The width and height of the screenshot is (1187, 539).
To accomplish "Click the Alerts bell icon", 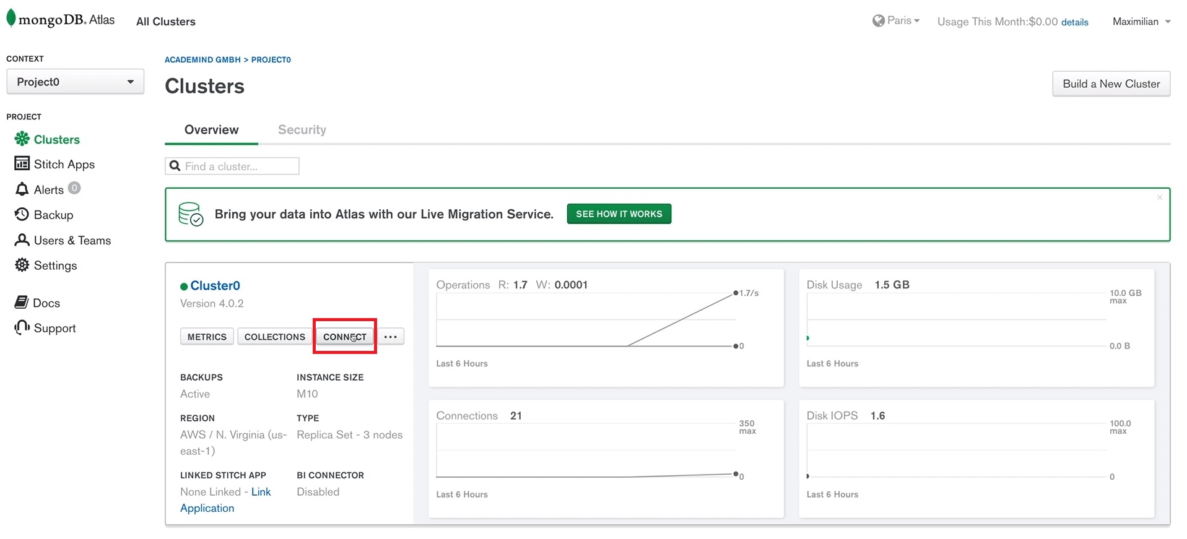I will (x=22, y=189).
